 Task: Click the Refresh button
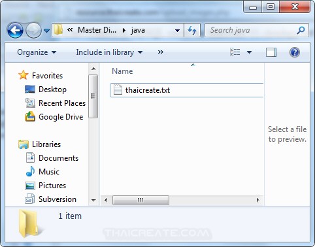pos(192,30)
